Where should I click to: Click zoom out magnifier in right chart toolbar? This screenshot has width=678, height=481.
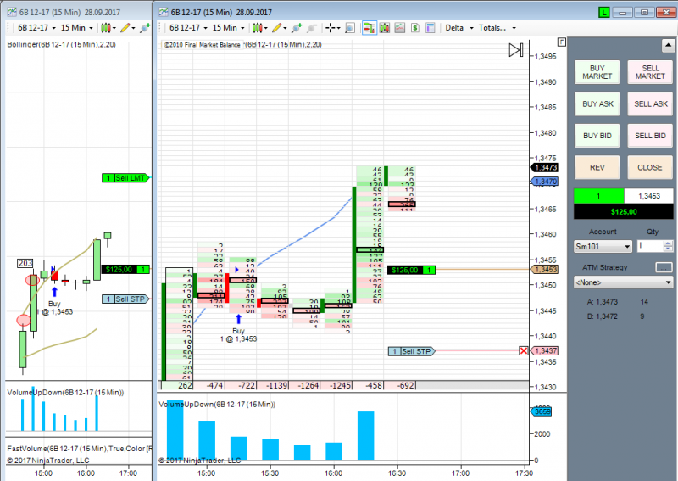click(311, 28)
